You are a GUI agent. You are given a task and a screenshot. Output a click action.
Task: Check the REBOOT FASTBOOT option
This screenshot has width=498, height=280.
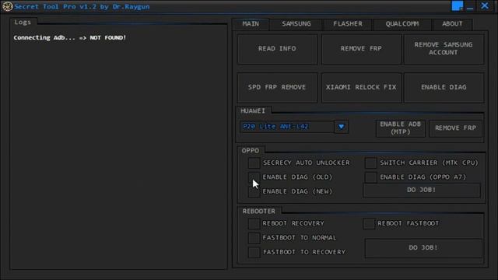pos(369,223)
